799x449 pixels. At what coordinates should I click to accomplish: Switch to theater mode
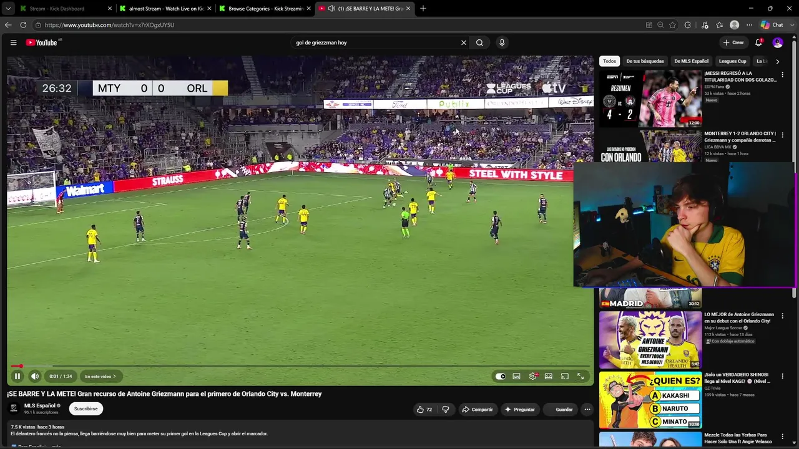[549, 376]
